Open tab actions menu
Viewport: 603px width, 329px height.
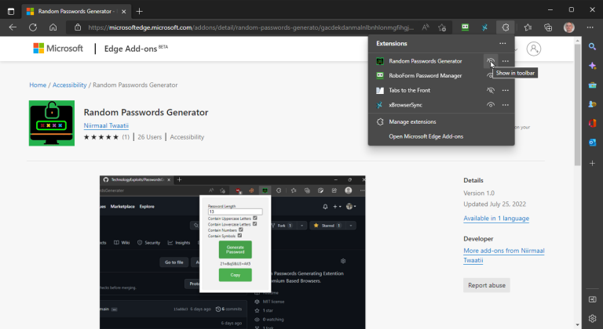pos(11,11)
